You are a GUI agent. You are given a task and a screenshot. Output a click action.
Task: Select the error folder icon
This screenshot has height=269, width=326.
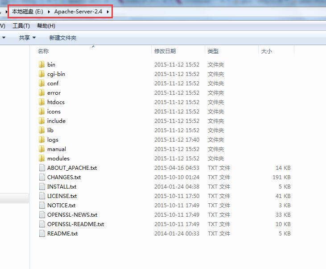click(x=41, y=92)
